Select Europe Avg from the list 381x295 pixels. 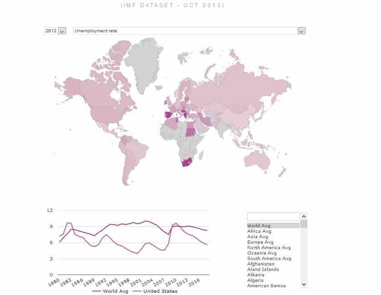pos(260,242)
